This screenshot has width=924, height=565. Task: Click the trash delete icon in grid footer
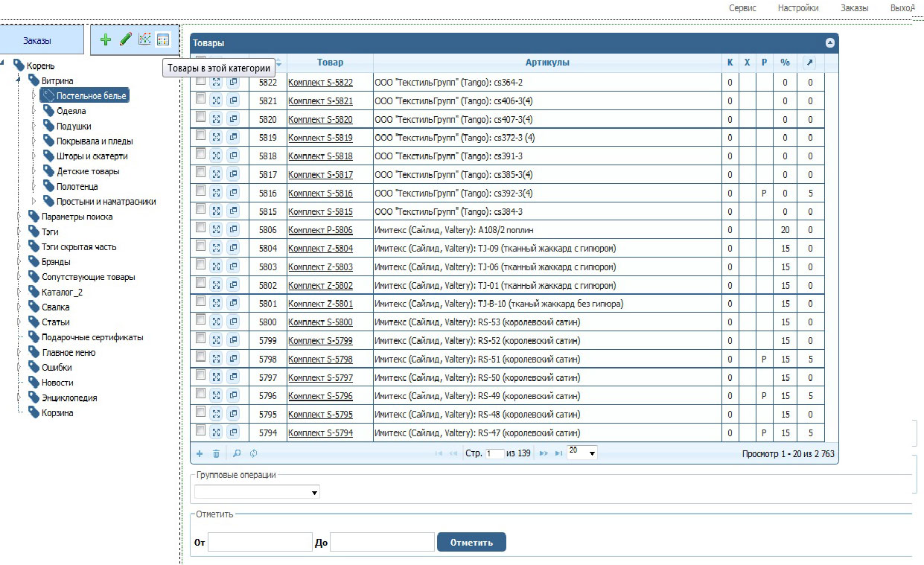click(x=217, y=453)
